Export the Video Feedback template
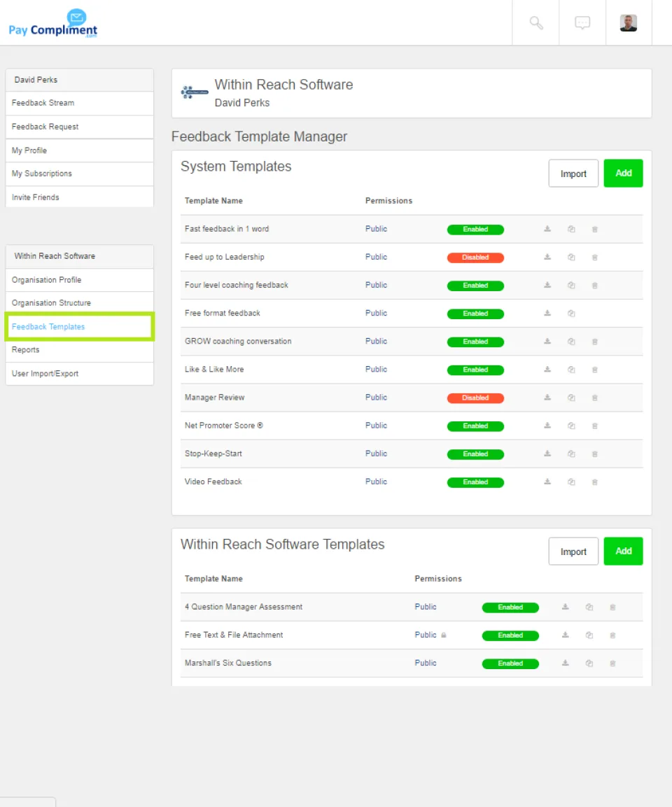672x807 pixels. coord(547,482)
